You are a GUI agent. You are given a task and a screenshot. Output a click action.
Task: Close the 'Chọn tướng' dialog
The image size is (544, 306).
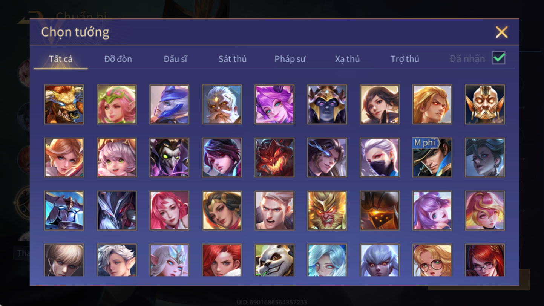point(501,32)
